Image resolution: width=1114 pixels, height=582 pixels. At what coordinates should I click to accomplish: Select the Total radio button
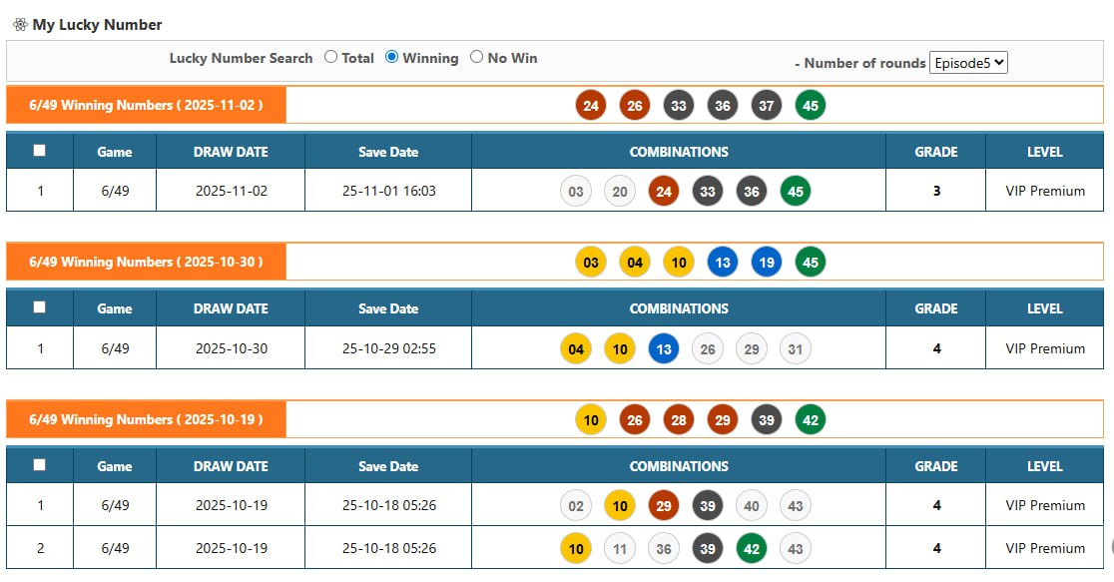tap(331, 58)
